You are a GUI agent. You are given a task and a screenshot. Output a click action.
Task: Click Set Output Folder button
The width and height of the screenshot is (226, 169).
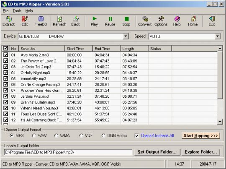(x=157, y=152)
